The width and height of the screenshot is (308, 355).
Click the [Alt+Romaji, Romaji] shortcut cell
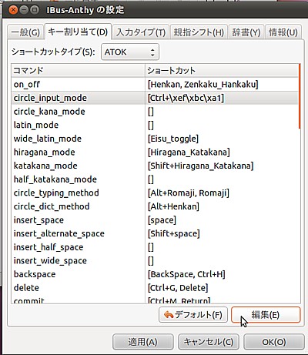pyautogui.click(x=222, y=193)
